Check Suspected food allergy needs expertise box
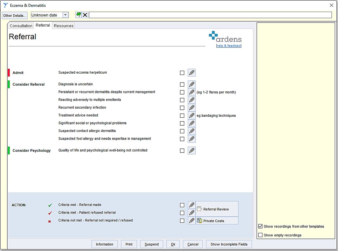338x251 pixels. 182,139
